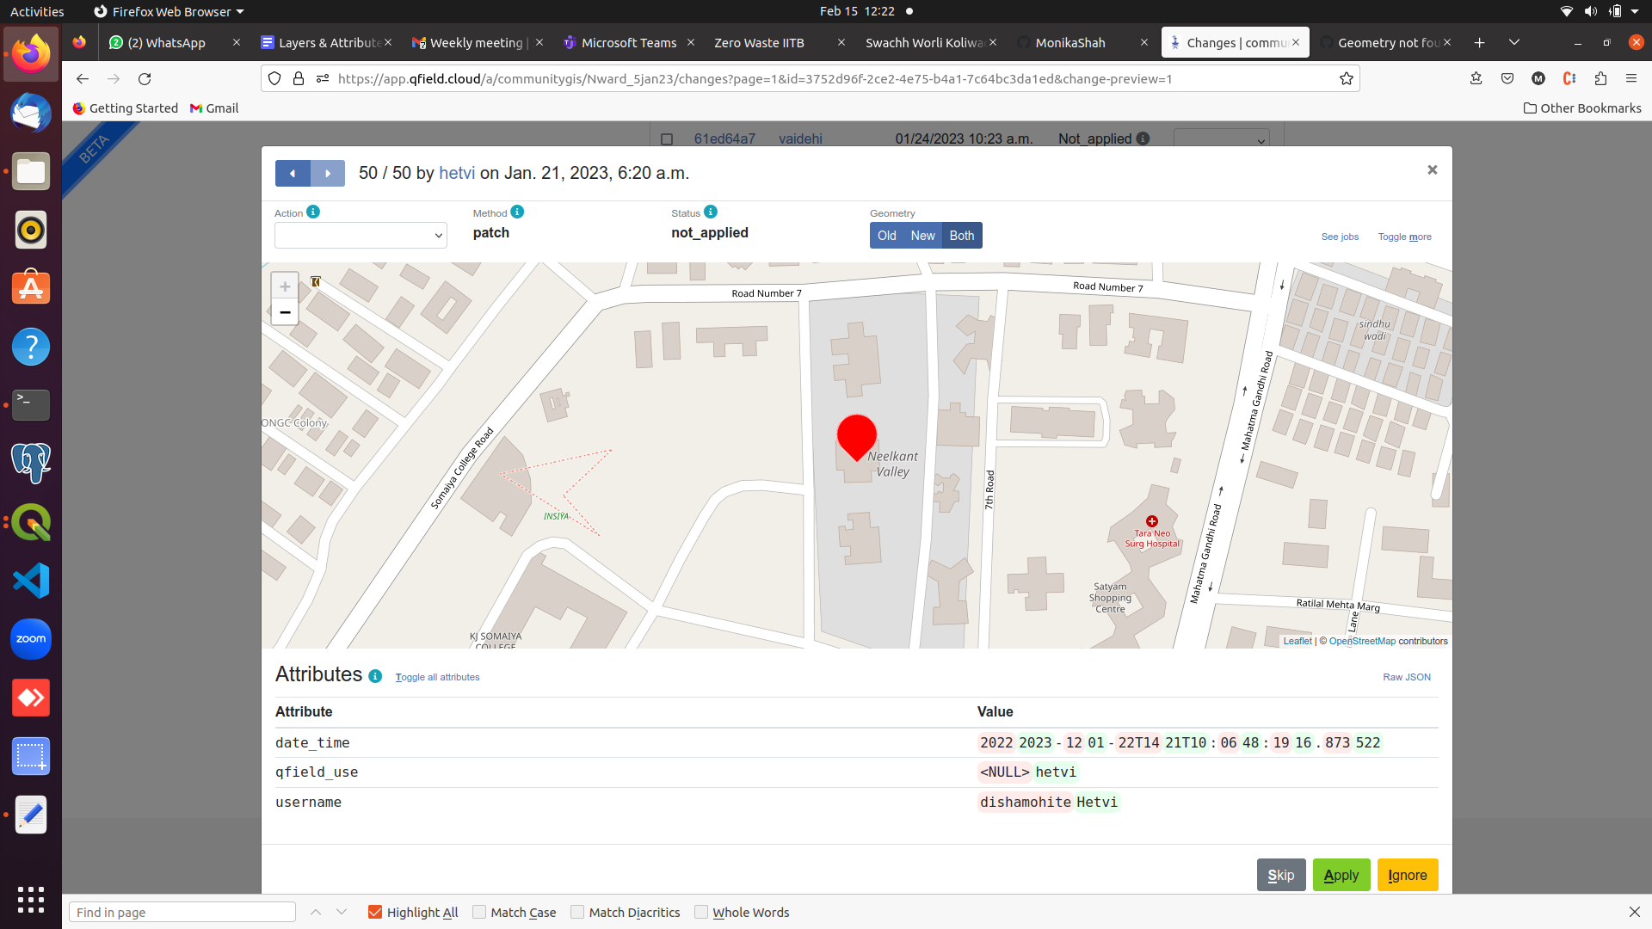Open See jobs link
1652x929 pixels.
(1340, 237)
